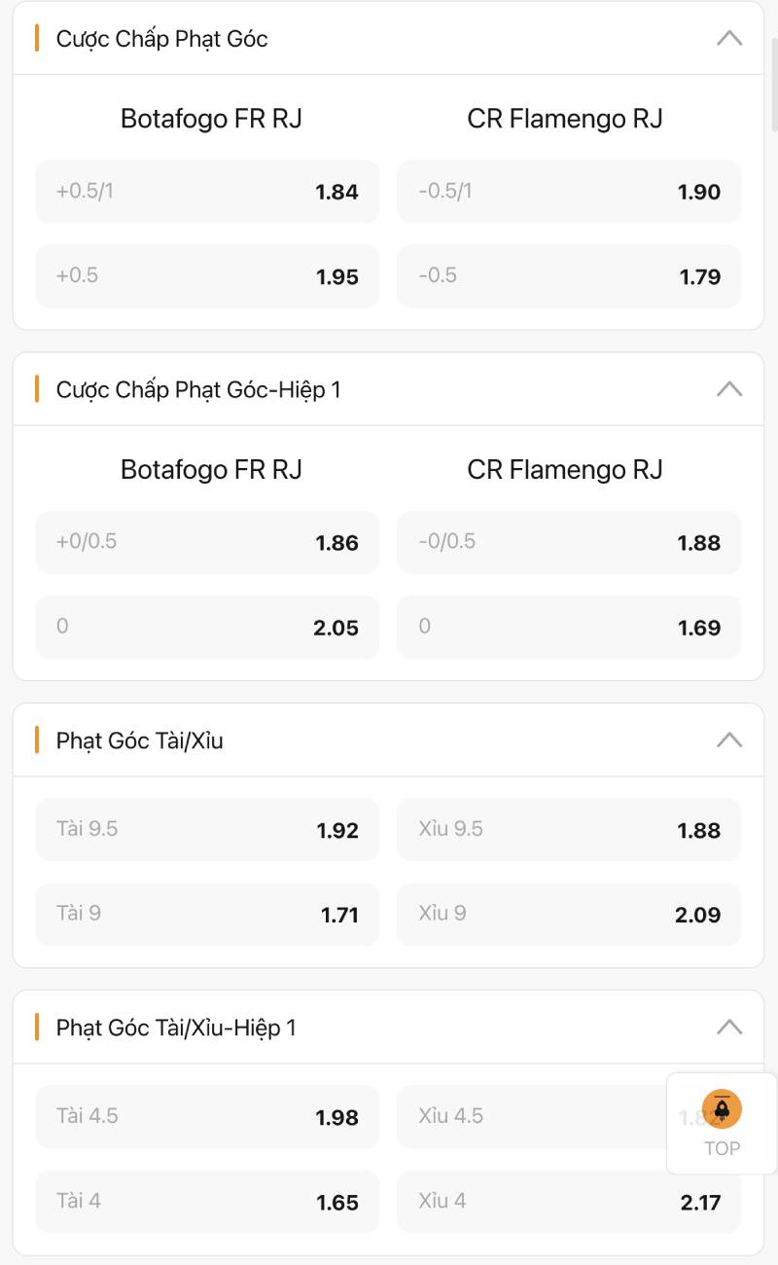Image resolution: width=778 pixels, height=1265 pixels.
Task: Bet Botafogo handicap 0 at 2.05
Action: [x=207, y=628]
